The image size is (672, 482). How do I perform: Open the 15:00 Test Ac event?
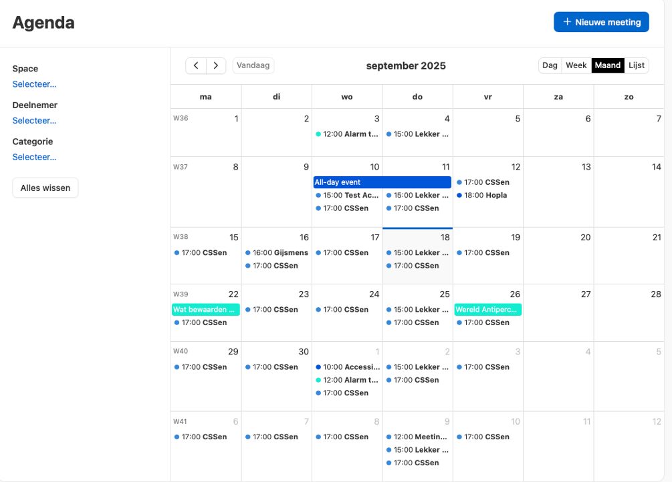[347, 196]
